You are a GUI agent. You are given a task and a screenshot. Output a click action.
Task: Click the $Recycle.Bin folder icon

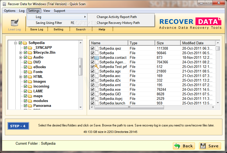30,53
